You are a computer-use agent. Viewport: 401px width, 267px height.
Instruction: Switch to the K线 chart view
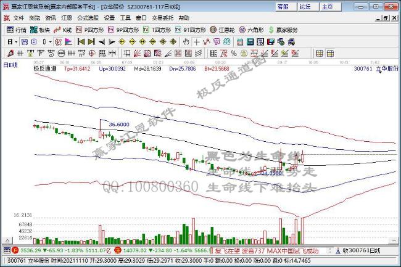click(x=62, y=30)
